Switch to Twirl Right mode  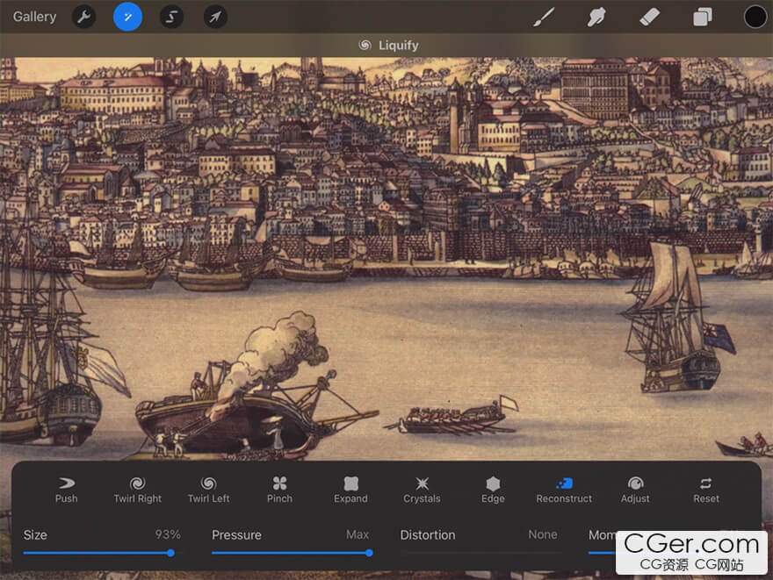pyautogui.click(x=137, y=490)
